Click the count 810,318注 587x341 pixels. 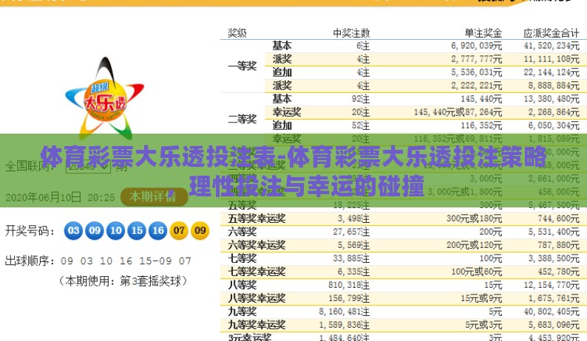click(349, 285)
